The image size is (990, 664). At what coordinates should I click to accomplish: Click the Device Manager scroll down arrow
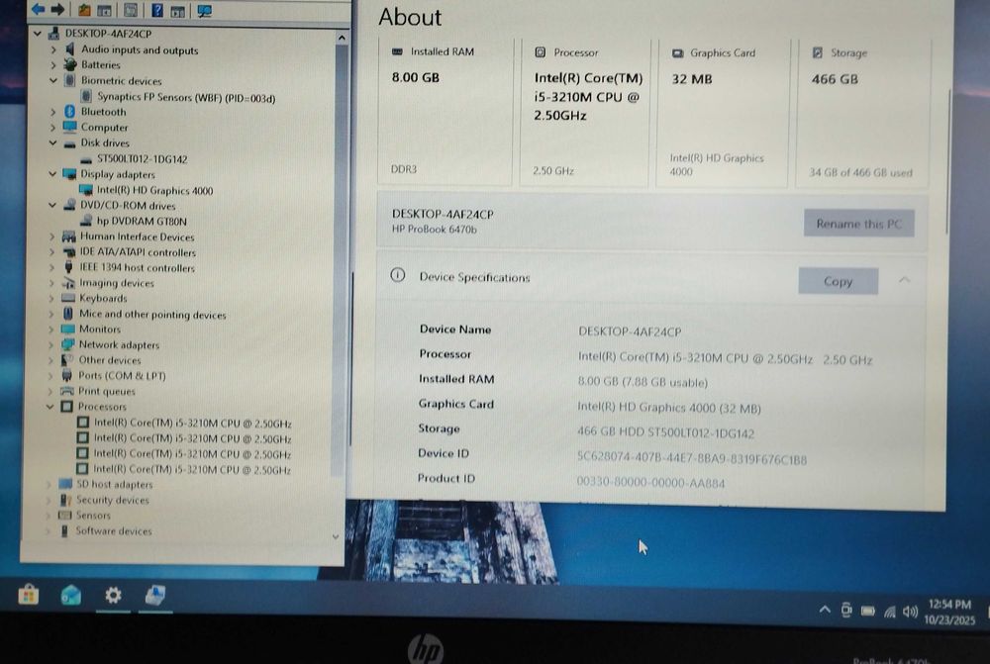pos(336,536)
